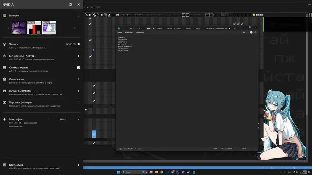Switch to the save.ini Notepad tab
Image resolution: width=312 pixels, height=175 pixels.
tap(159, 29)
